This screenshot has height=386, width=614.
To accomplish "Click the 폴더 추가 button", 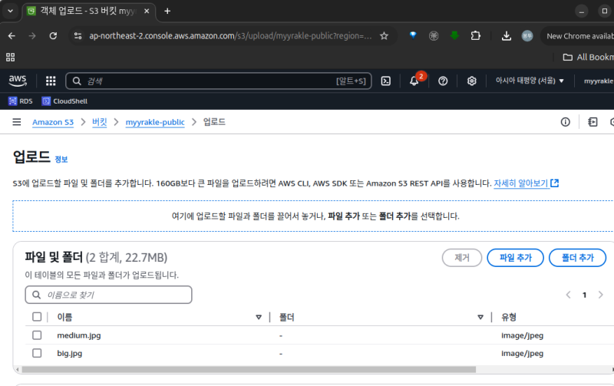I will pos(578,258).
